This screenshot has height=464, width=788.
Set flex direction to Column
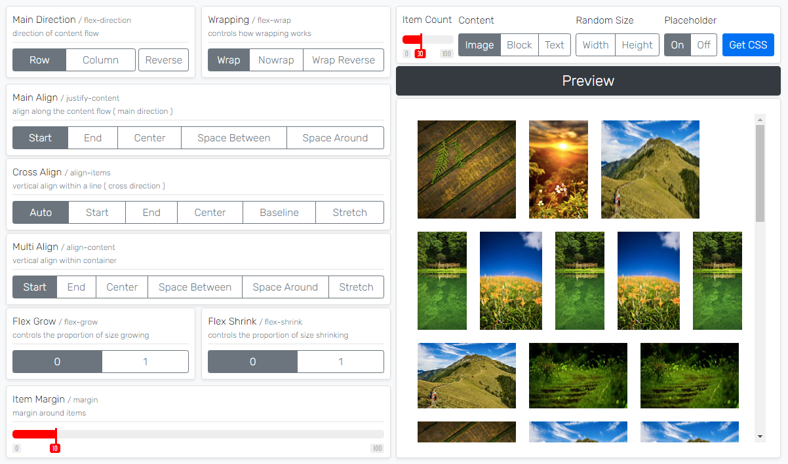[100, 60]
